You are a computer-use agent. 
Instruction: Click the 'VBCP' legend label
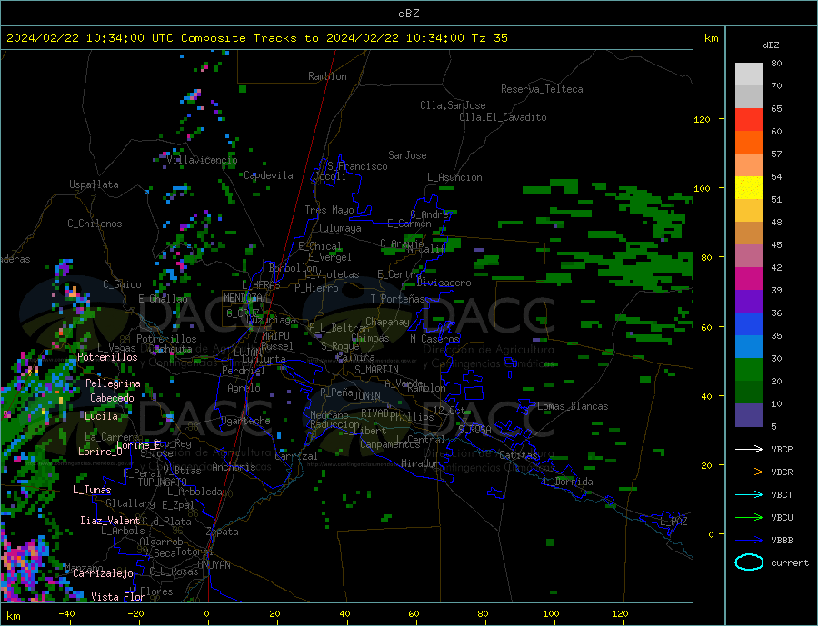pos(782,449)
